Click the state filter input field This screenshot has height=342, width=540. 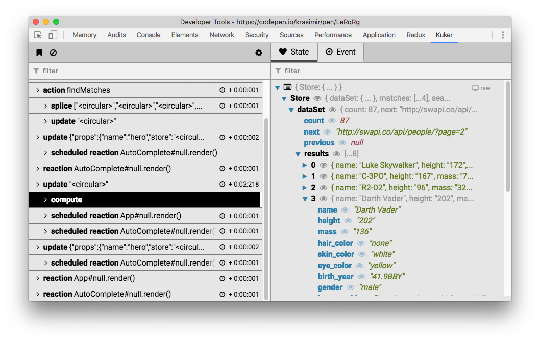tap(391, 70)
